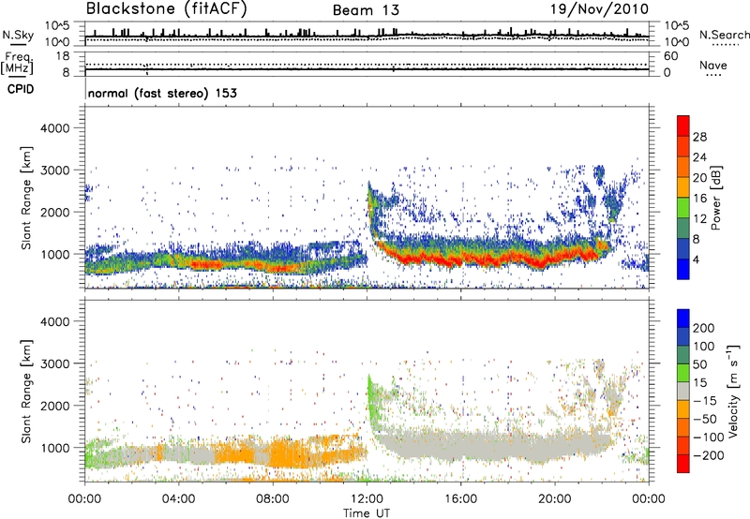Image resolution: width=750 pixels, height=519 pixels.
Task: Click the 'Power [dB]' colorbar label
Action: tap(715, 198)
